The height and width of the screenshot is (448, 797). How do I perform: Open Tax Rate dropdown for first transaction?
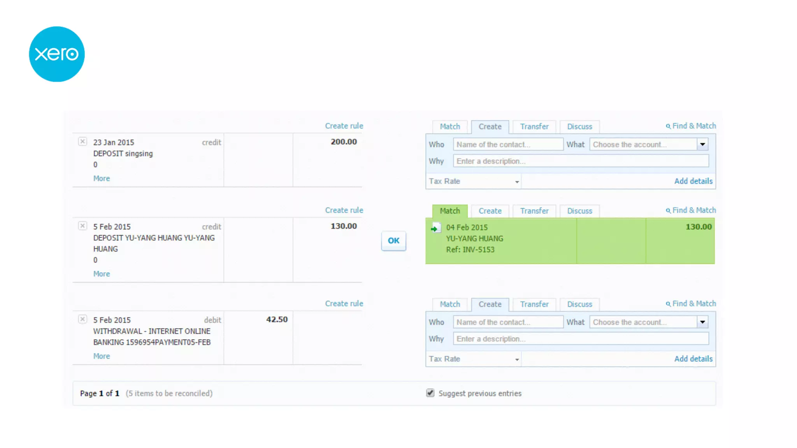(x=517, y=182)
